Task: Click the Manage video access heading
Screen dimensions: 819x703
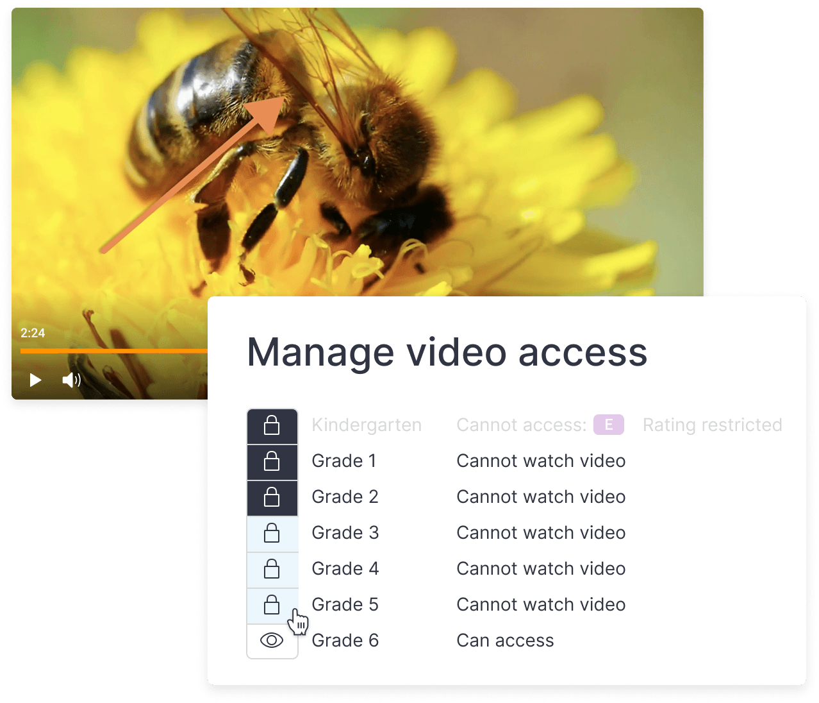Action: coord(447,352)
